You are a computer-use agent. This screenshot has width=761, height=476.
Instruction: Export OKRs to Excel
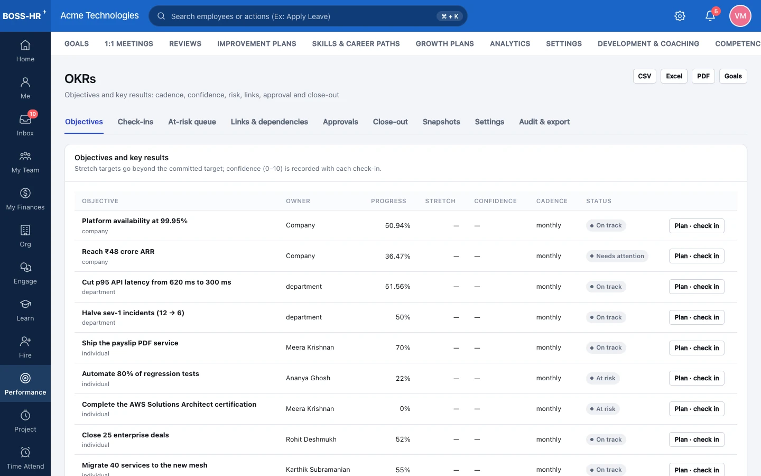click(674, 76)
